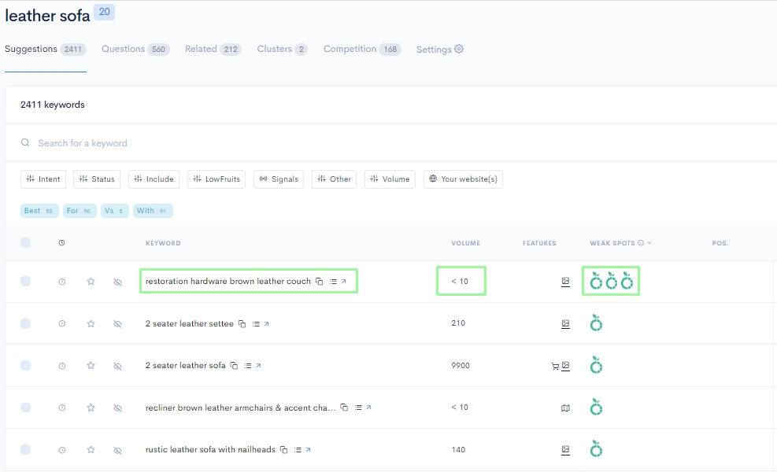777x472 pixels.
Task: Open external arrow for 'rustic leather sofa with nailheads'
Action: coord(309,450)
